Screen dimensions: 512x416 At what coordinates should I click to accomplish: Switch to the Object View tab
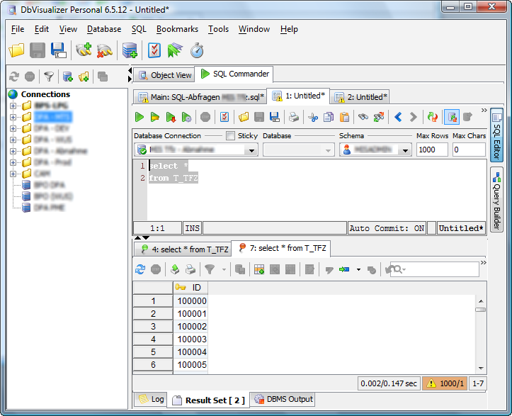pos(164,75)
